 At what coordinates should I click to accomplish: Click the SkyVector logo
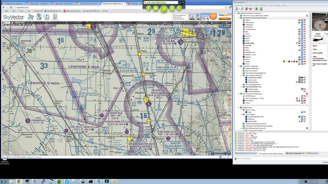pyautogui.click(x=14, y=17)
